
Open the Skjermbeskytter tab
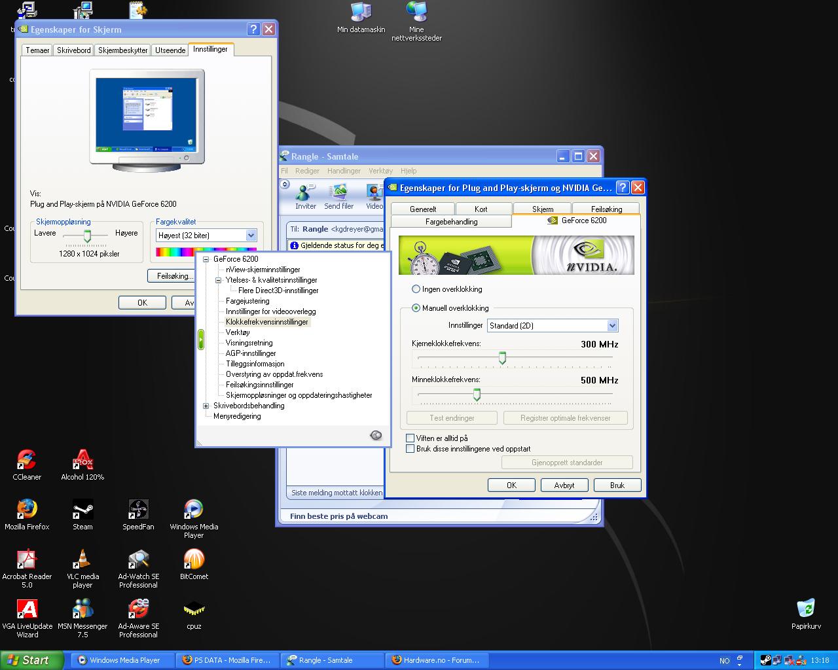coord(123,50)
